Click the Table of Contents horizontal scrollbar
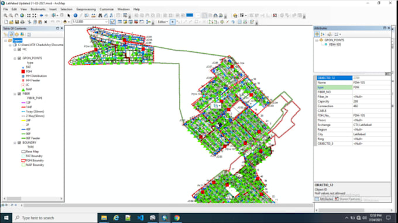Image resolution: width=398 pixels, height=223 pixels. point(33,198)
